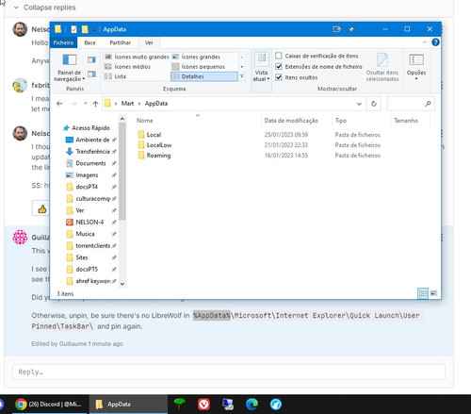Open quick access toolbar customize dropdown
Screen dimensions: 471x414
coord(93,29)
